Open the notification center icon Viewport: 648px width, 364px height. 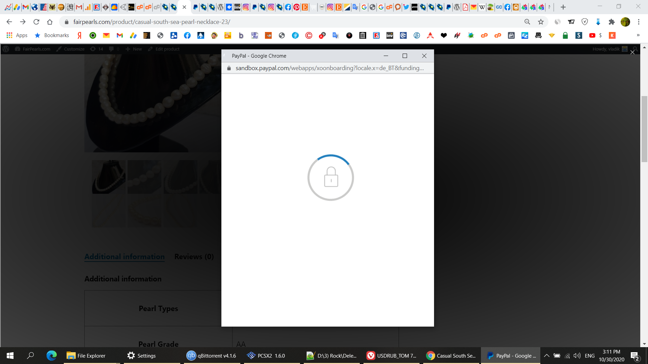click(635, 356)
